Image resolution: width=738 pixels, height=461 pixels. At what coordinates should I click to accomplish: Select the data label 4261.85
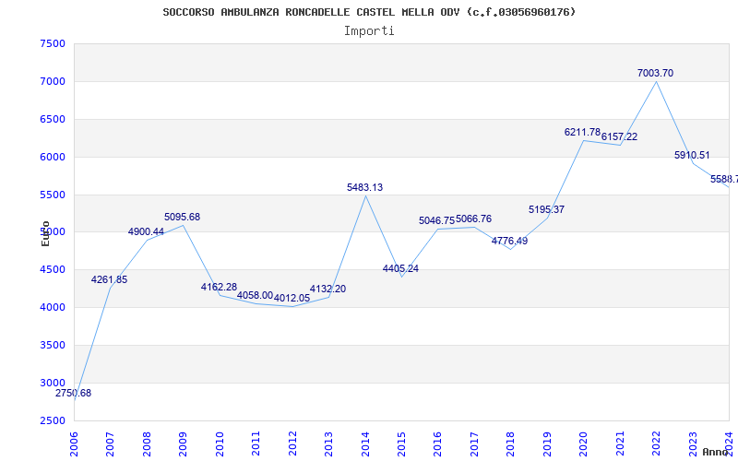109,280
